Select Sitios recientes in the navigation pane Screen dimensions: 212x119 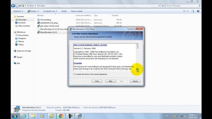[x=24, y=26]
